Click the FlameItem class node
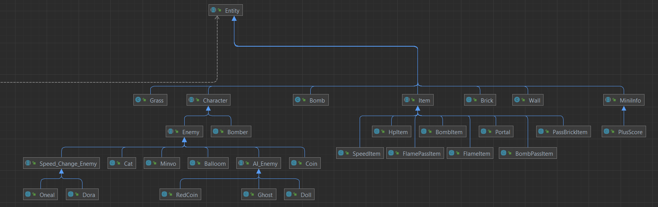The image size is (658, 207). tap(470, 153)
